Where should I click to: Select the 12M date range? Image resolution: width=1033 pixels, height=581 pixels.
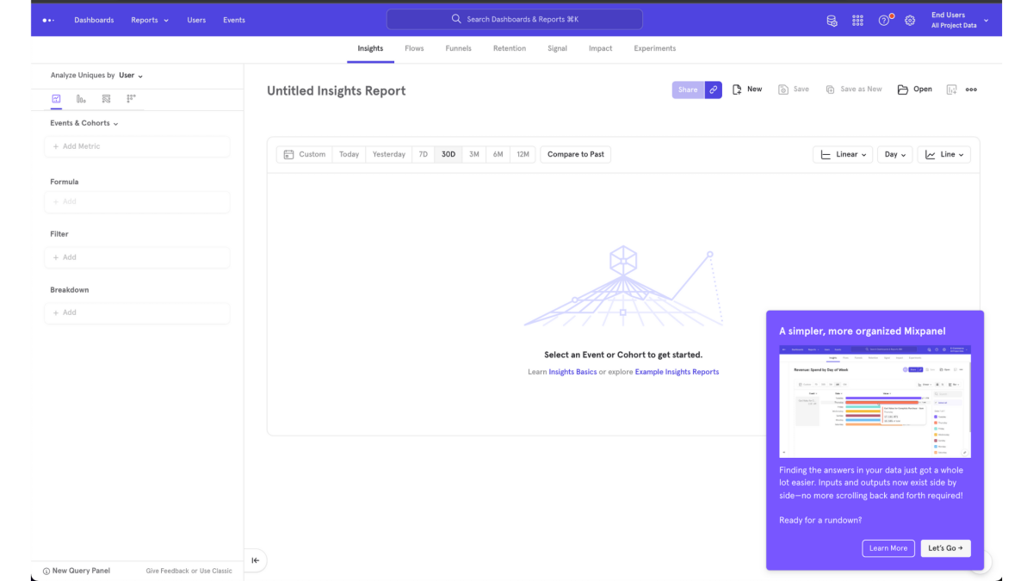point(523,154)
